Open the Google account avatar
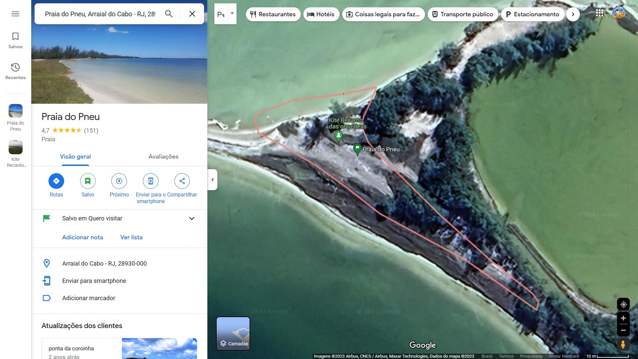 (x=619, y=13)
